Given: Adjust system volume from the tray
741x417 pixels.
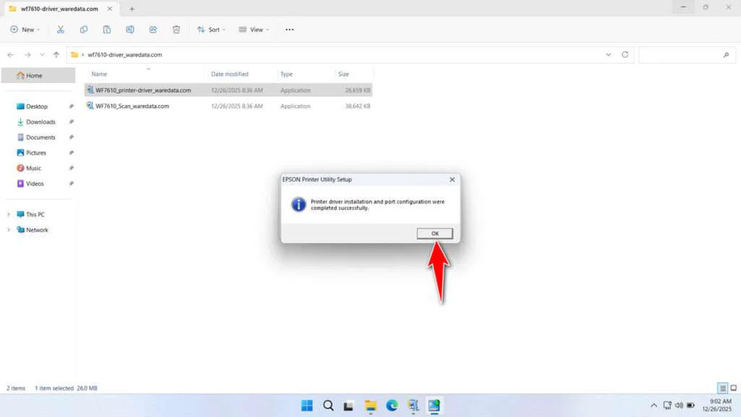Looking at the screenshot, I should 679,405.
